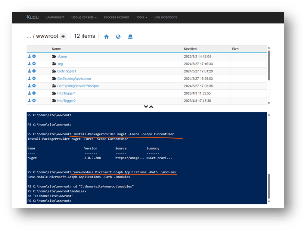The image size is (308, 232).
Task: Click the ellipsis parent path link
Action: coord(29,36)
